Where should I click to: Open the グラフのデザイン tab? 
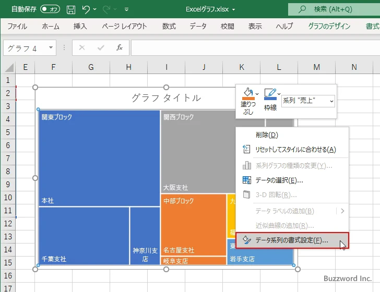point(329,26)
